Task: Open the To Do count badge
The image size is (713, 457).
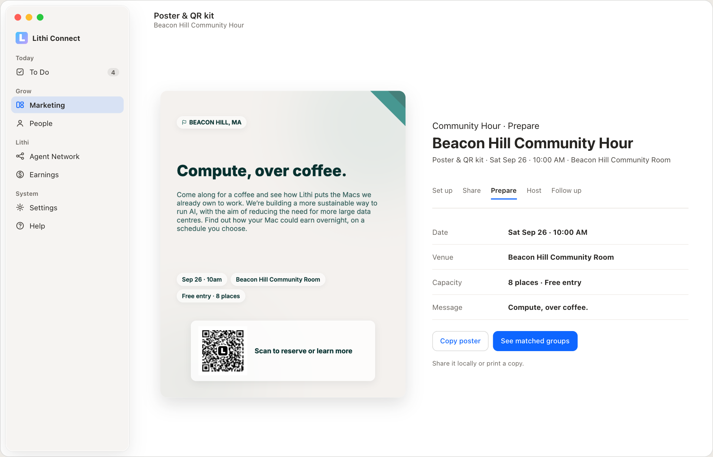Action: tap(113, 72)
